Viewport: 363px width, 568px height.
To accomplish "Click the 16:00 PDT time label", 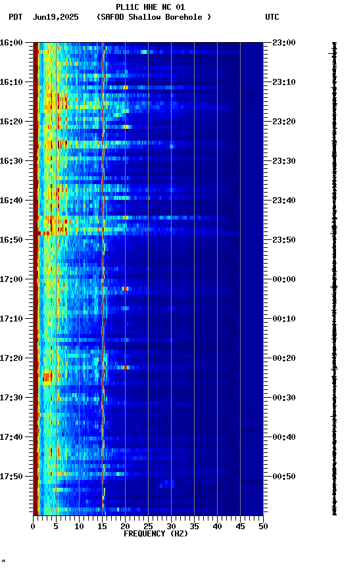I will tap(11, 43).
